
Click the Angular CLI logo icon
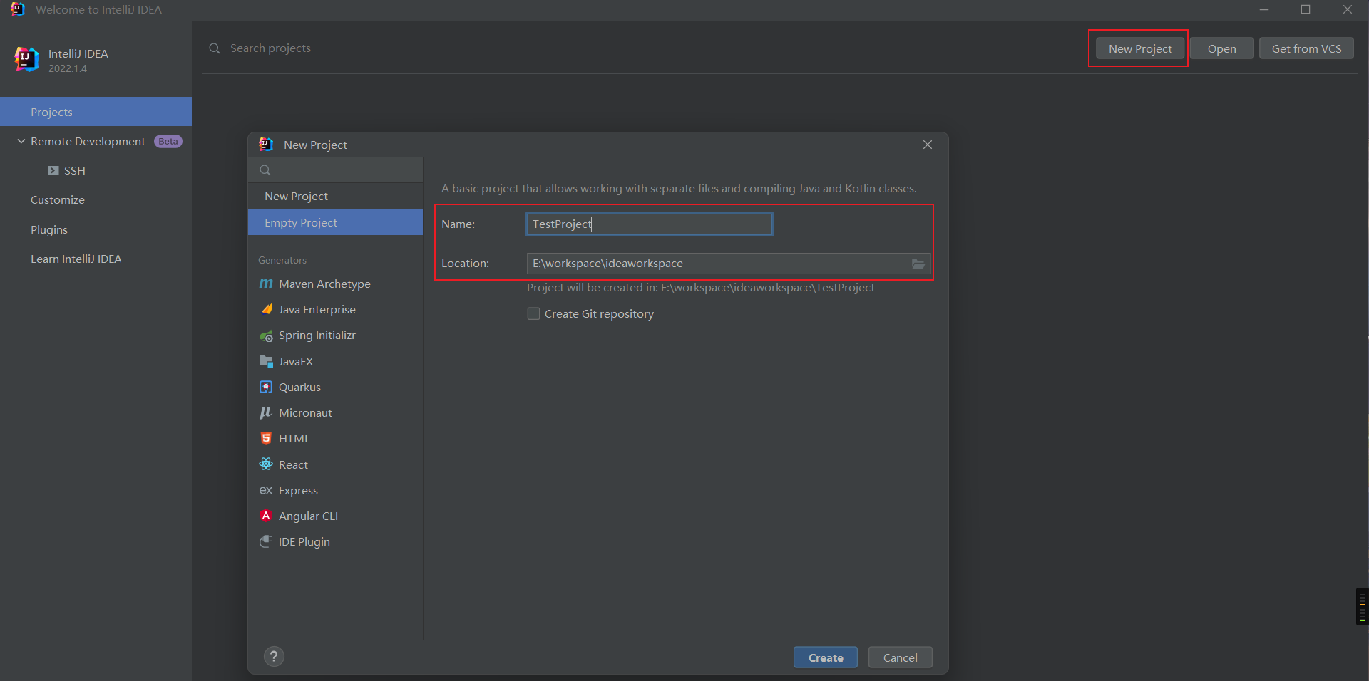[x=266, y=516]
